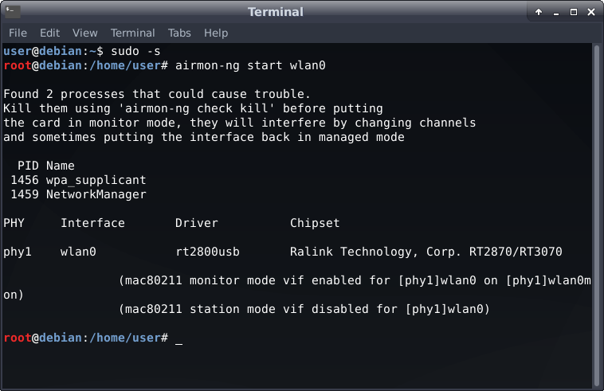Open the Tabs menu
The height and width of the screenshot is (391, 604).
click(x=179, y=33)
